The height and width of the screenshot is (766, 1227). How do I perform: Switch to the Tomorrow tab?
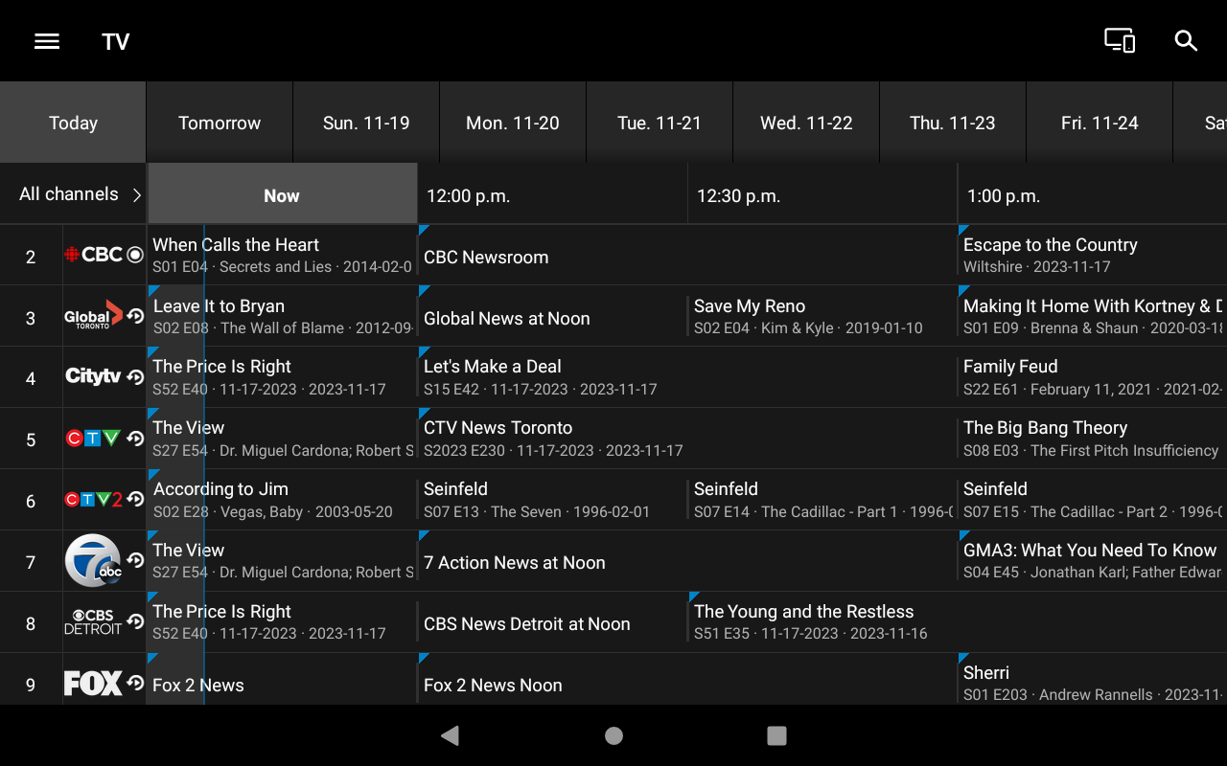coord(220,123)
